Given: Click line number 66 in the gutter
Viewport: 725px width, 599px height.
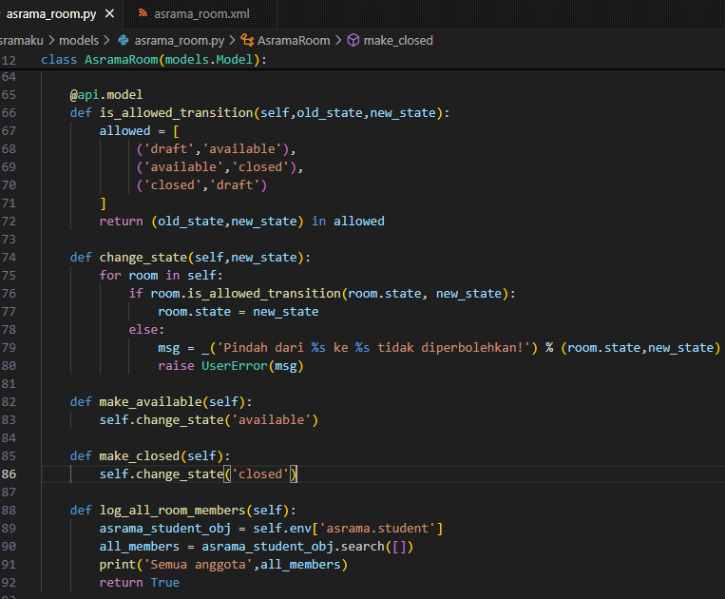Looking at the screenshot, I should pos(9,113).
